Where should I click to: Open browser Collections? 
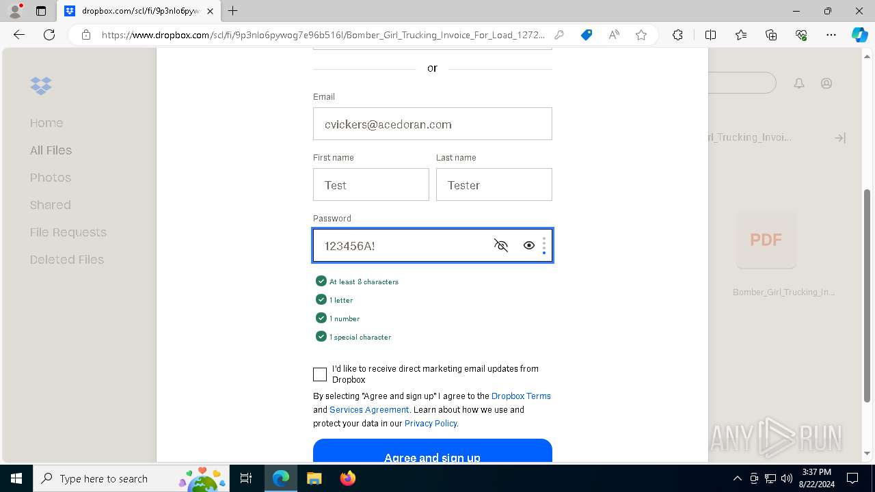coord(771,35)
